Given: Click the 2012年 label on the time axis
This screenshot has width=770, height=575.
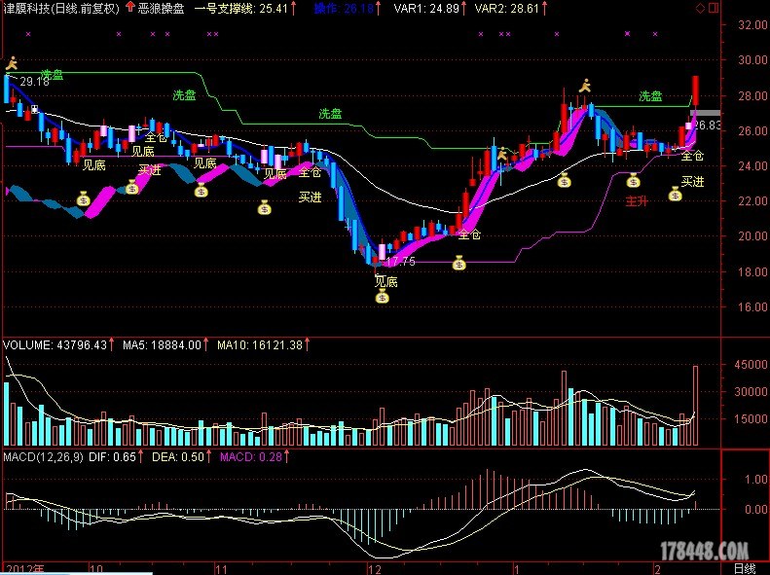Looking at the screenshot, I should click(x=23, y=569).
